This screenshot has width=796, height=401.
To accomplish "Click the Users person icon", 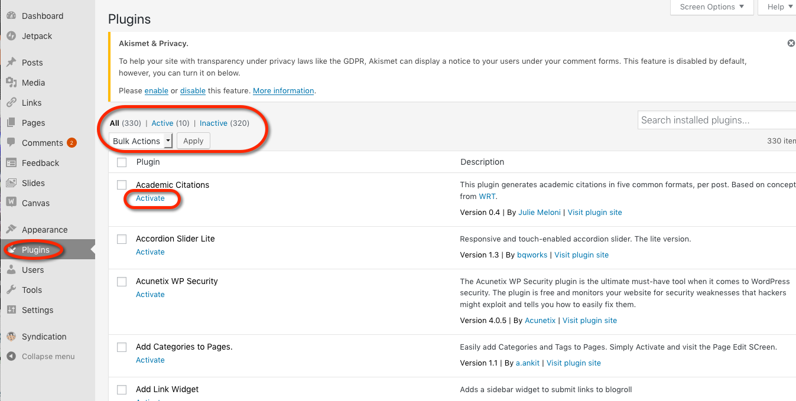I will (x=11, y=270).
